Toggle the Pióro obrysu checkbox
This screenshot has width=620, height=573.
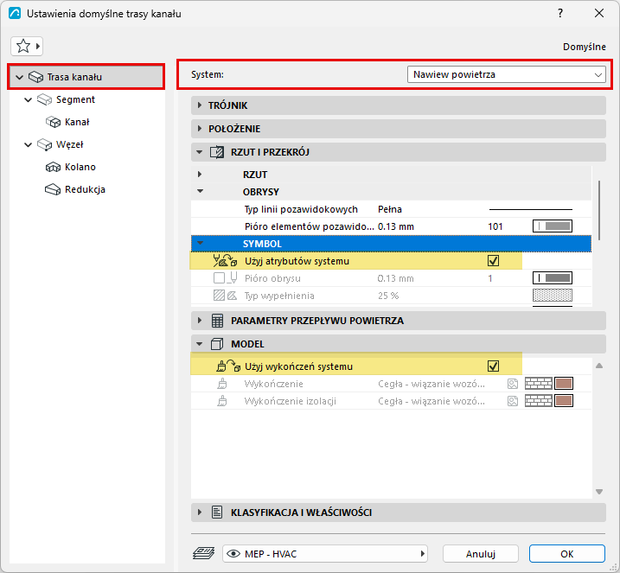coord(219,278)
